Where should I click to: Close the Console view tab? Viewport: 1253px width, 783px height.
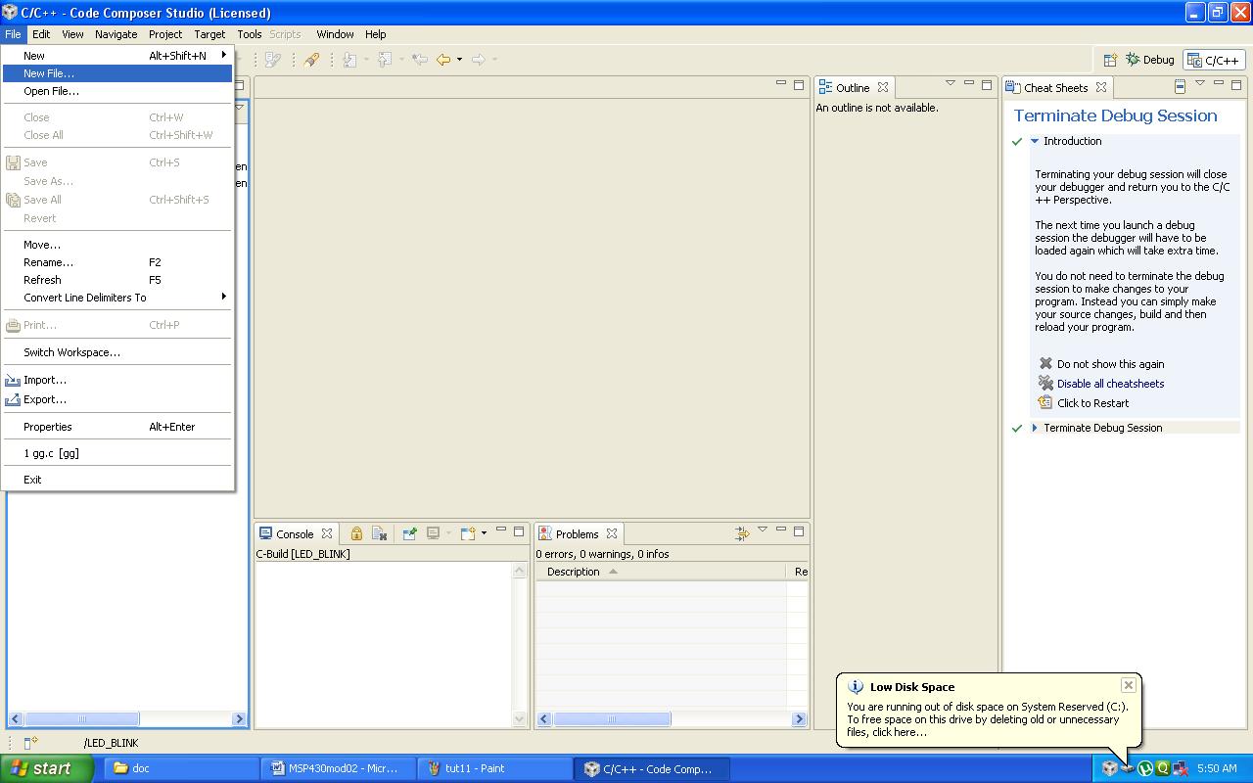click(x=327, y=534)
